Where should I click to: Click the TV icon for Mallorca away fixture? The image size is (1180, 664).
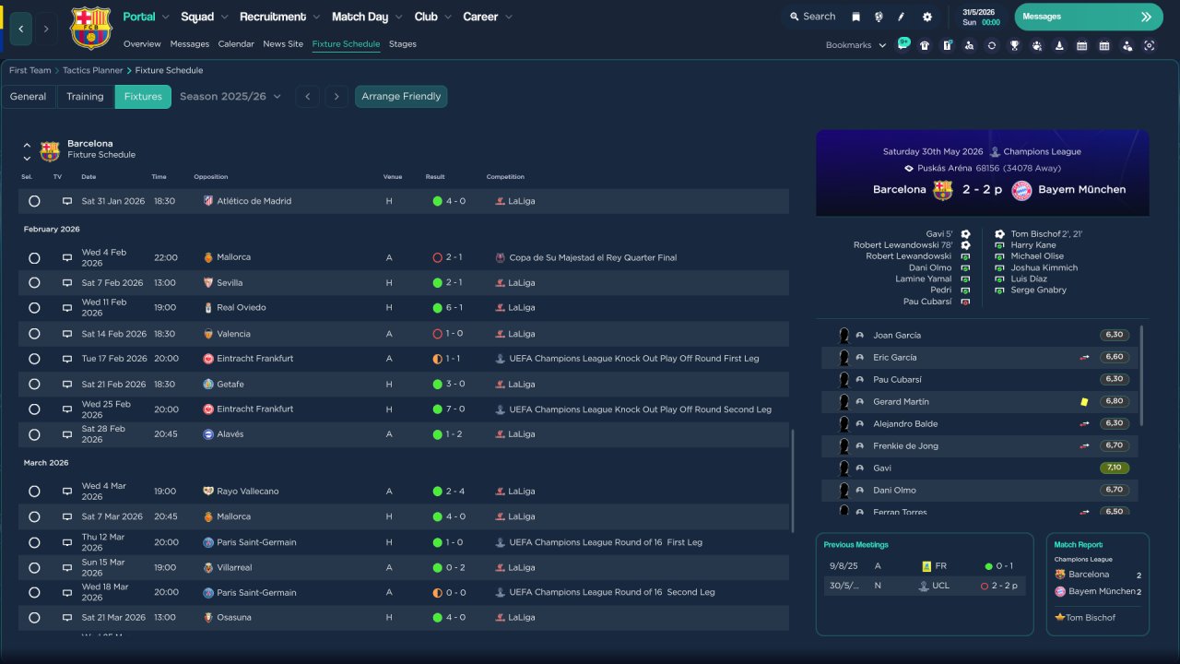(x=67, y=257)
